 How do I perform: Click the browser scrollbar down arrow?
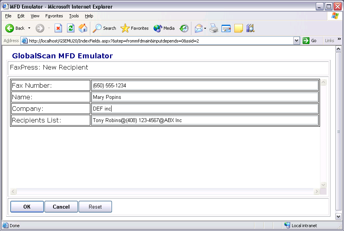tap(338, 217)
